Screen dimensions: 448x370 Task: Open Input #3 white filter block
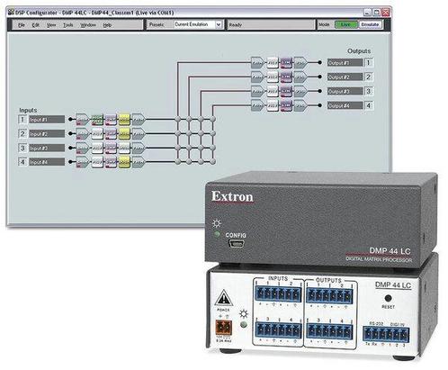pos(97,148)
